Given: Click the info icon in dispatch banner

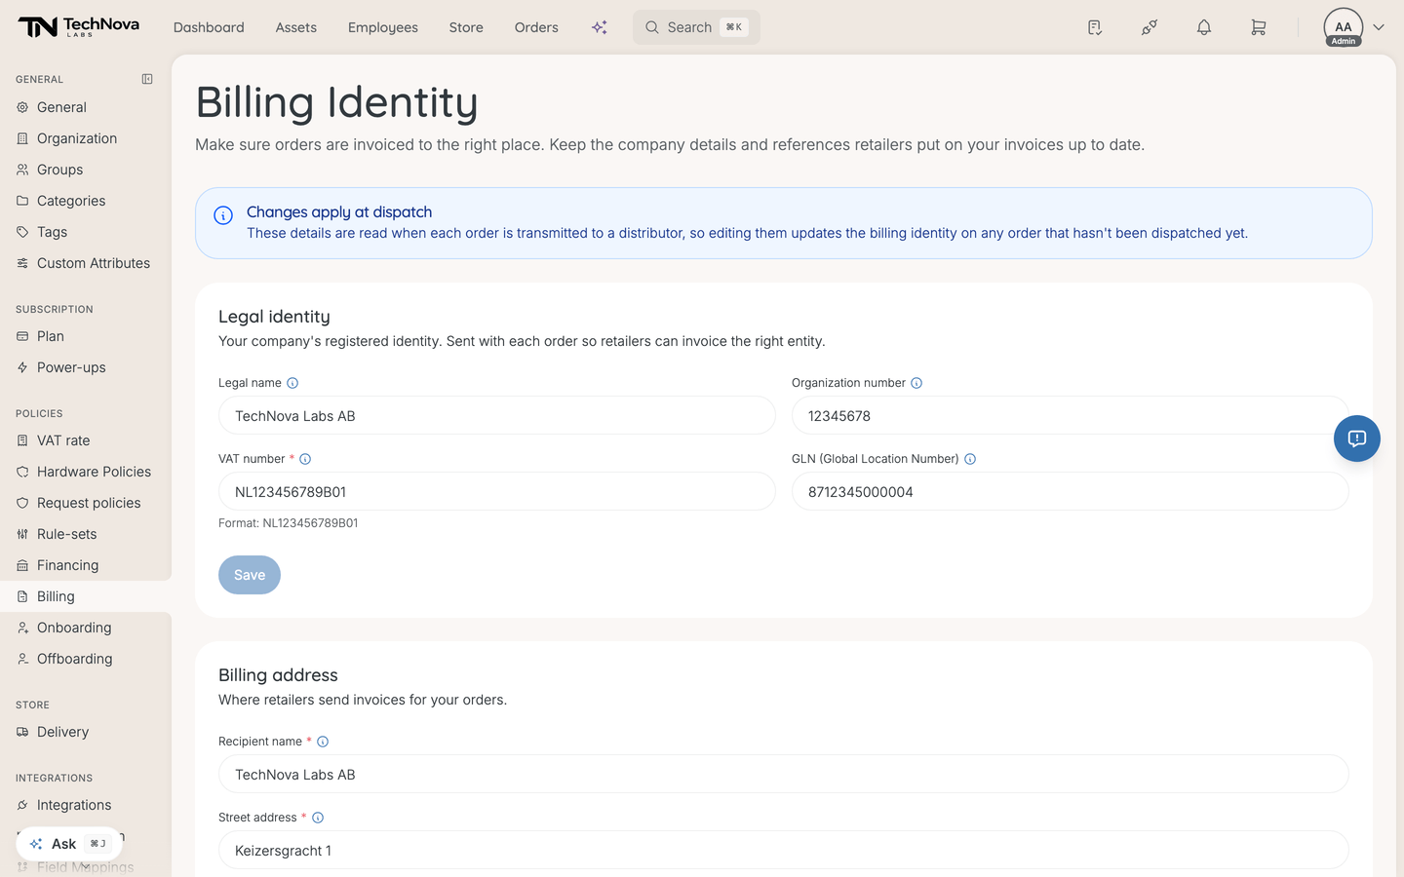Looking at the screenshot, I should pyautogui.click(x=223, y=215).
